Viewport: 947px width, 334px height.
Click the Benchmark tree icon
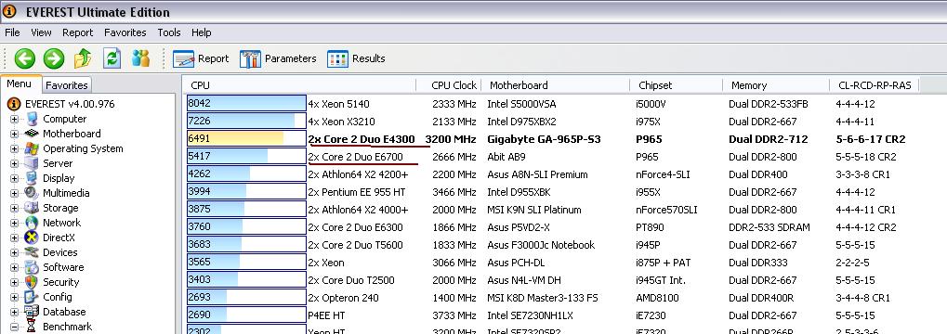coord(32,327)
